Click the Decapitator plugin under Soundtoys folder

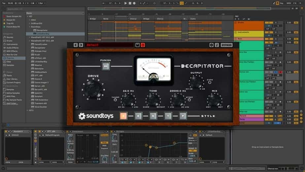(x=42, y=30)
